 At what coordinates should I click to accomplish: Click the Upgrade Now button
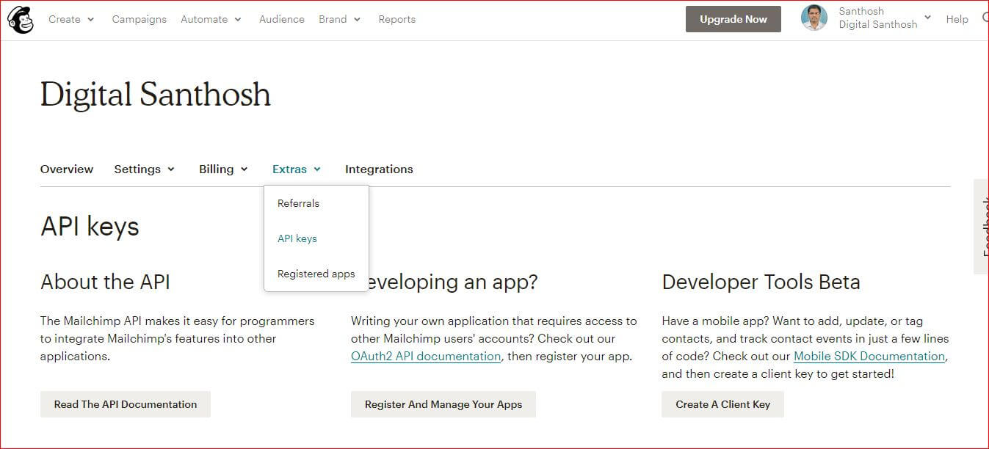pos(733,19)
